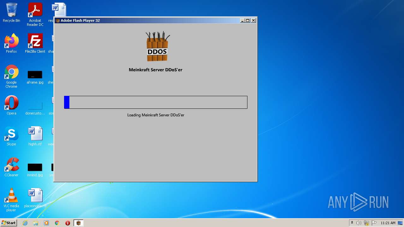Maximize the Adobe Flash Player window
Viewport: 404px width, 227px height.
click(x=248, y=20)
